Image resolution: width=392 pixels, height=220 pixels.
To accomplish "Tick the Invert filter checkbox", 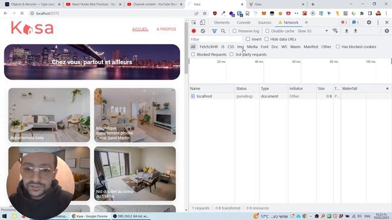I will pyautogui.click(x=247, y=39).
